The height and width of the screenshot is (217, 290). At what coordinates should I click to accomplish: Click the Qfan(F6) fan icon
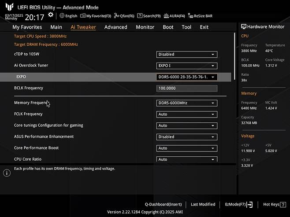116,16
